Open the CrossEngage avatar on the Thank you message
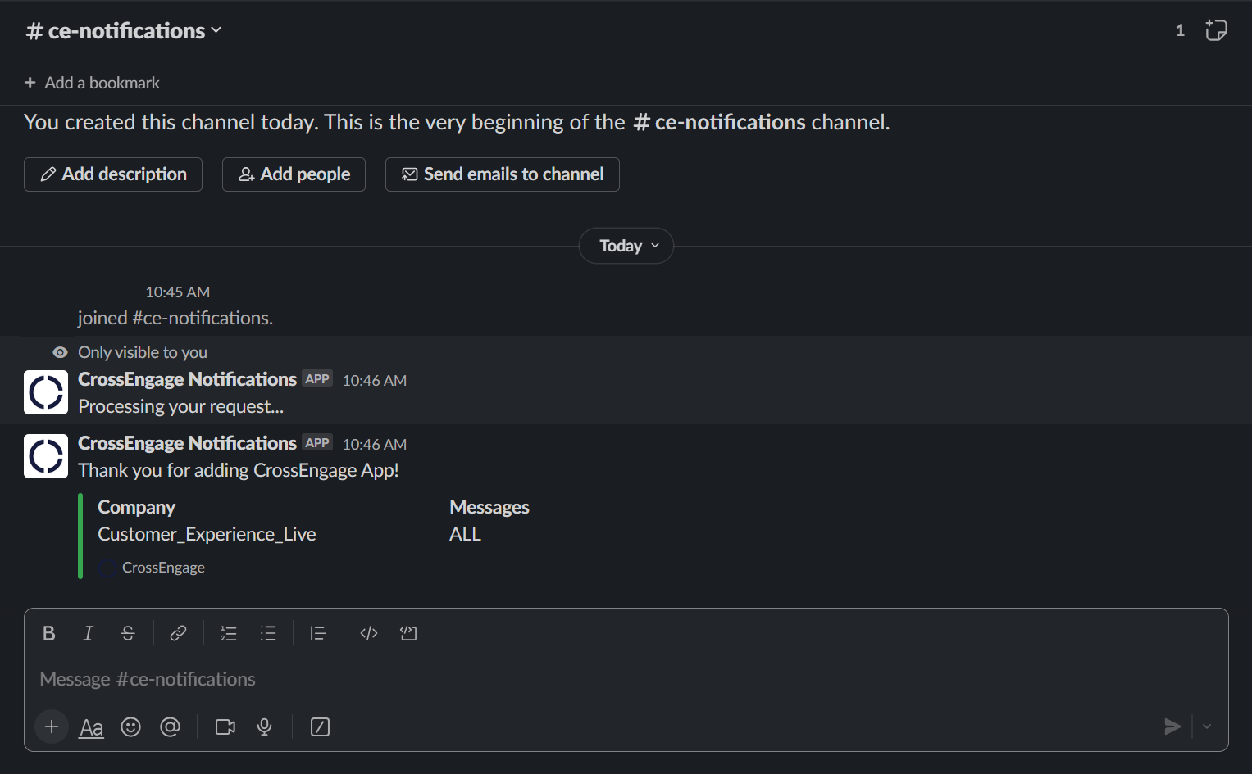 (46, 456)
